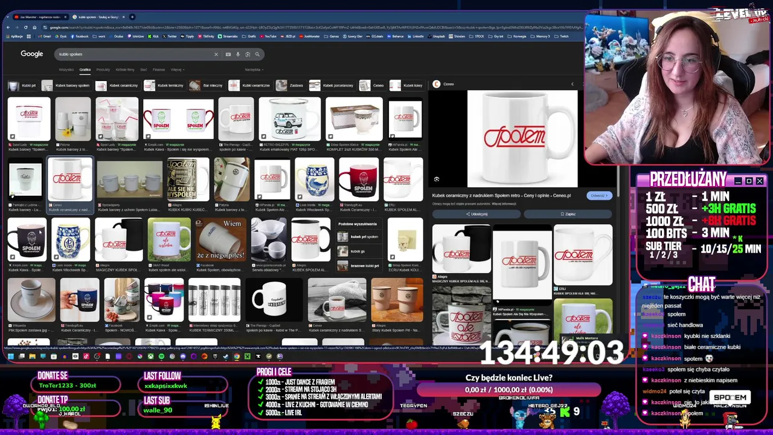Switch to the Joe Monster browser tab
The width and height of the screenshot is (773, 435).
(39, 17)
